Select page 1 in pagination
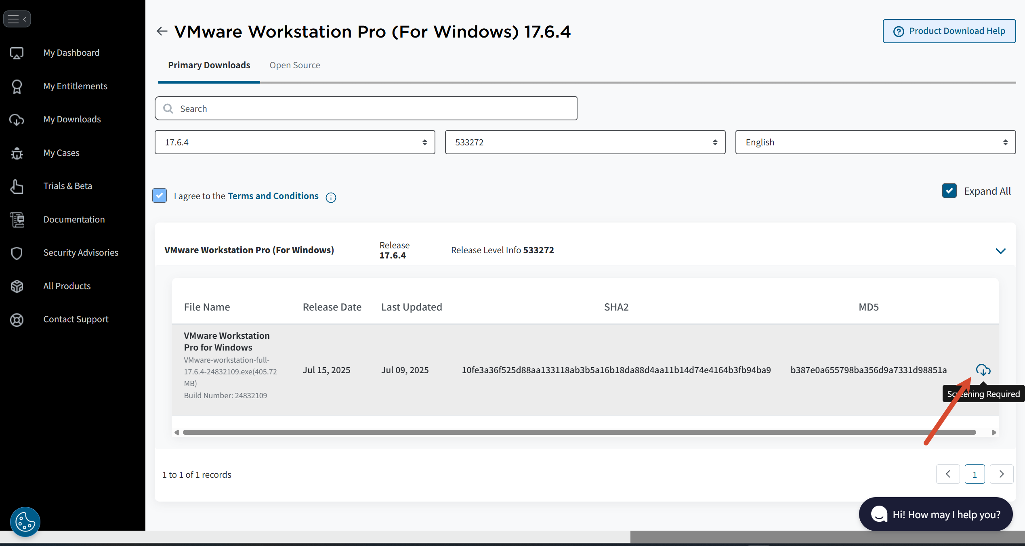Screen dimensions: 1025x546 coord(975,474)
